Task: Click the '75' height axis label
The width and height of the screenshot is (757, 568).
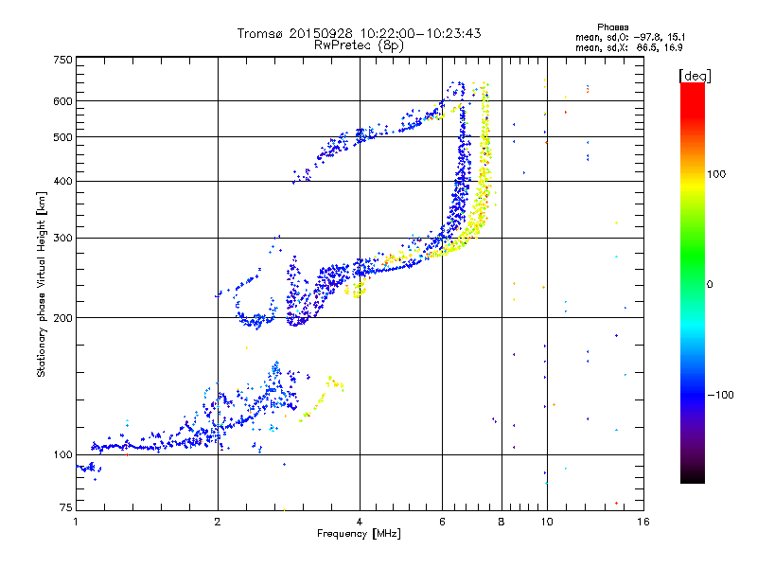Action: pos(66,507)
